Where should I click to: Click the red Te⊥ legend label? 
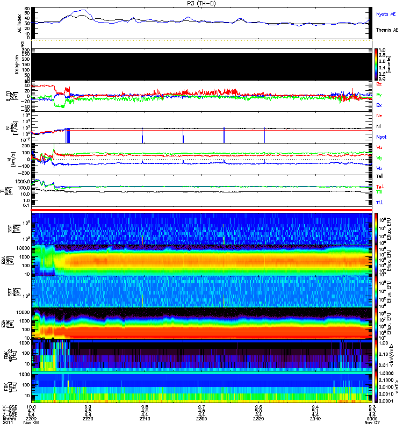(x=380, y=187)
